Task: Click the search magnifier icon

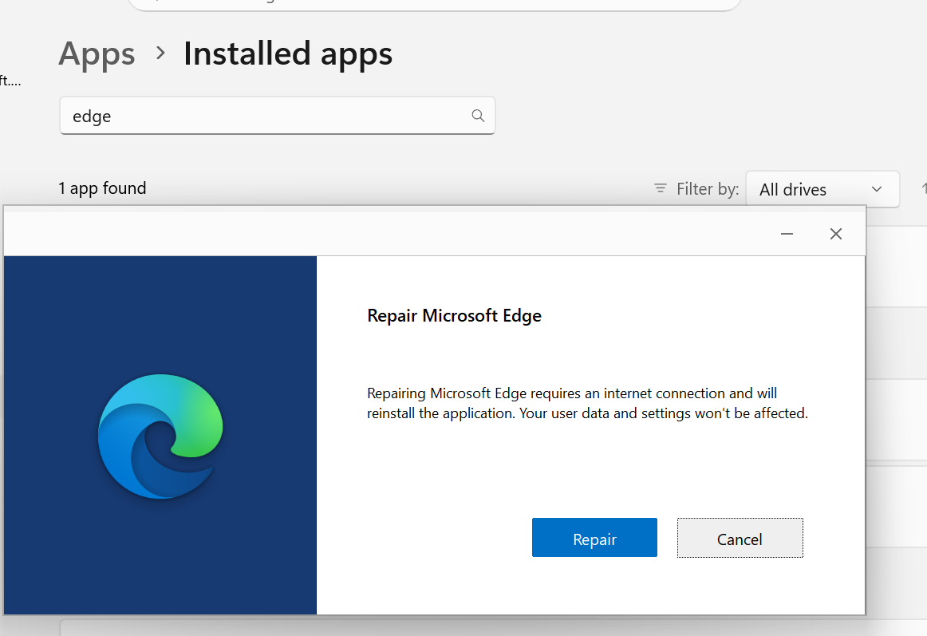Action: [x=478, y=116]
